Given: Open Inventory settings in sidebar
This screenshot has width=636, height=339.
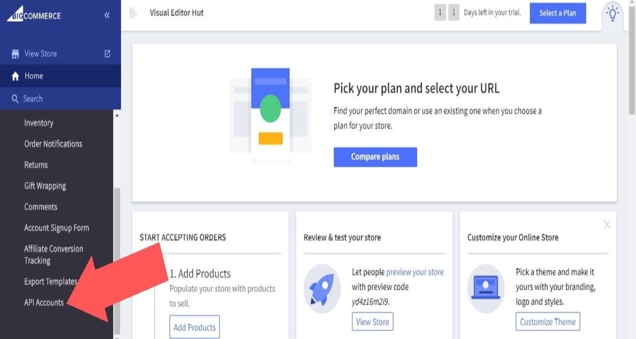Looking at the screenshot, I should (x=39, y=123).
